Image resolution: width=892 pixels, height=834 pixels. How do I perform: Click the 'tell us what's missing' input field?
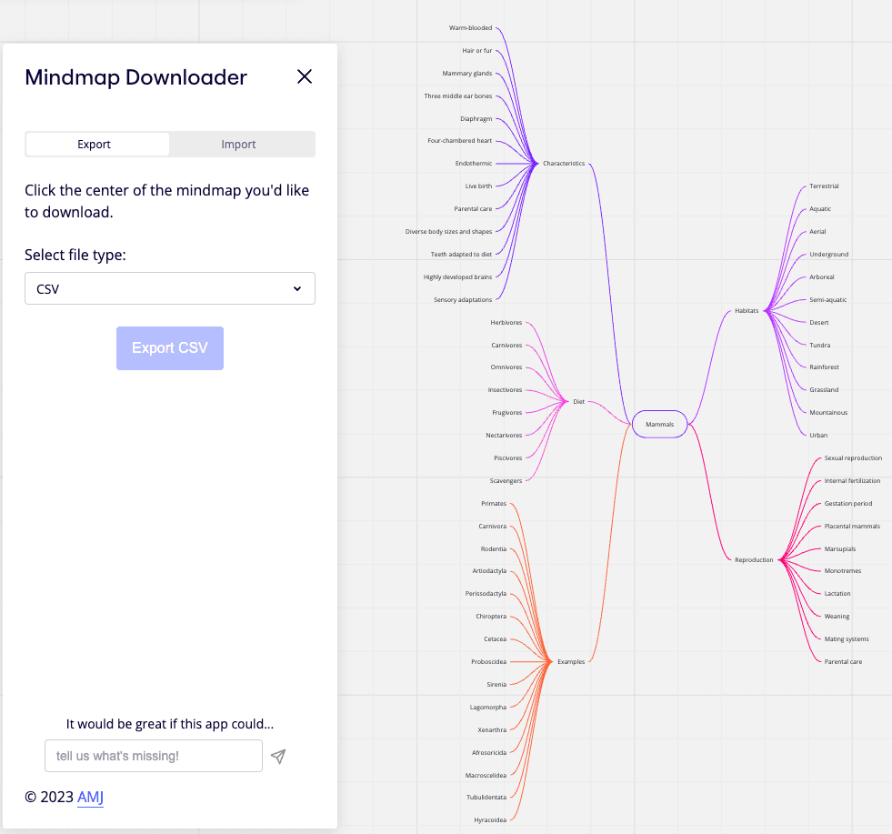click(153, 756)
